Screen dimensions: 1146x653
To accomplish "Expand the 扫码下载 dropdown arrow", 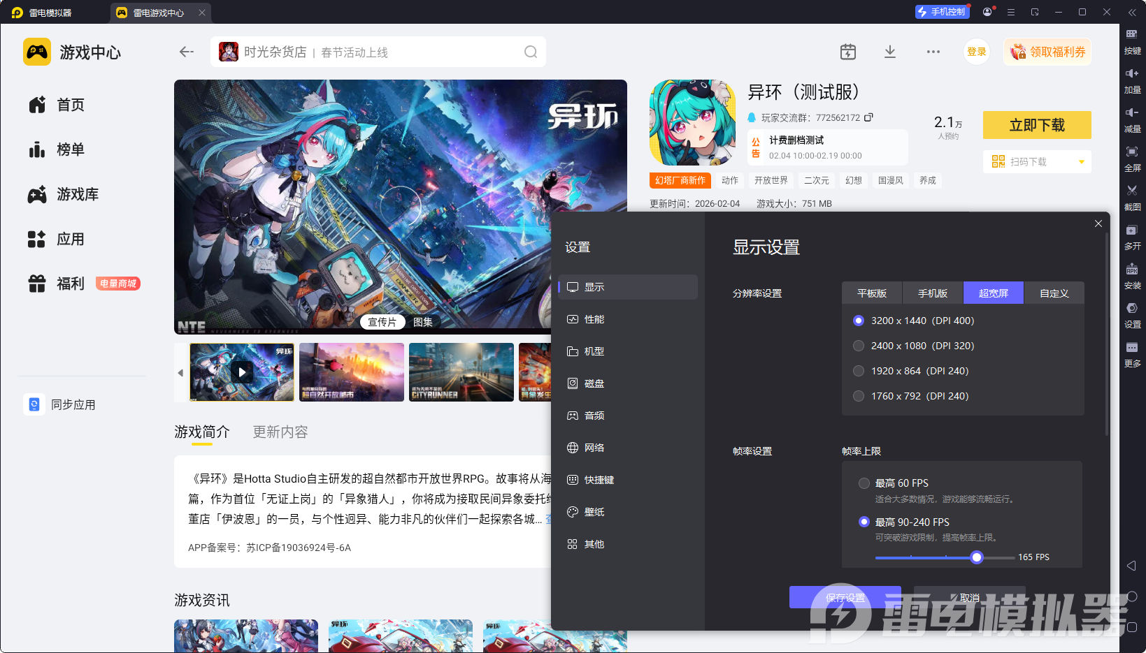I will 1082,162.
